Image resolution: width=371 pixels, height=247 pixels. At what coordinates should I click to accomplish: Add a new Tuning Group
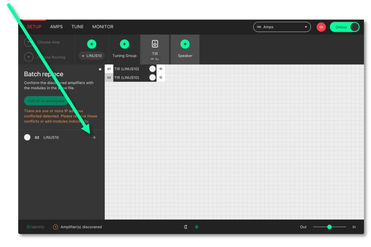click(x=124, y=44)
